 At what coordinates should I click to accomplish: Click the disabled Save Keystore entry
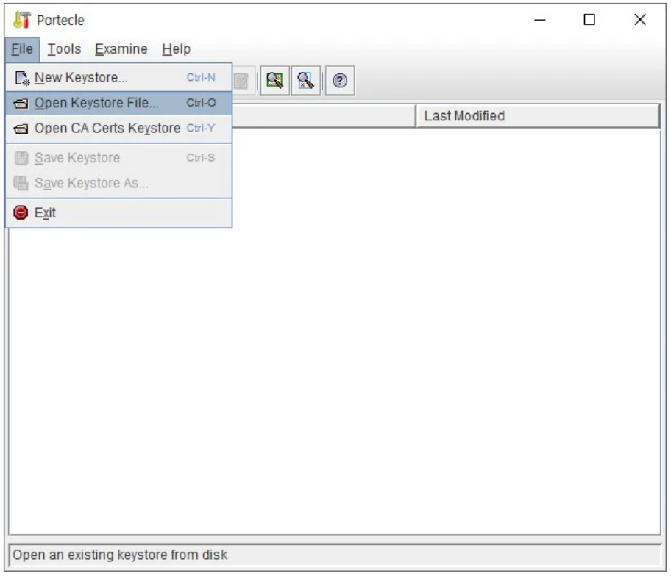(x=119, y=158)
